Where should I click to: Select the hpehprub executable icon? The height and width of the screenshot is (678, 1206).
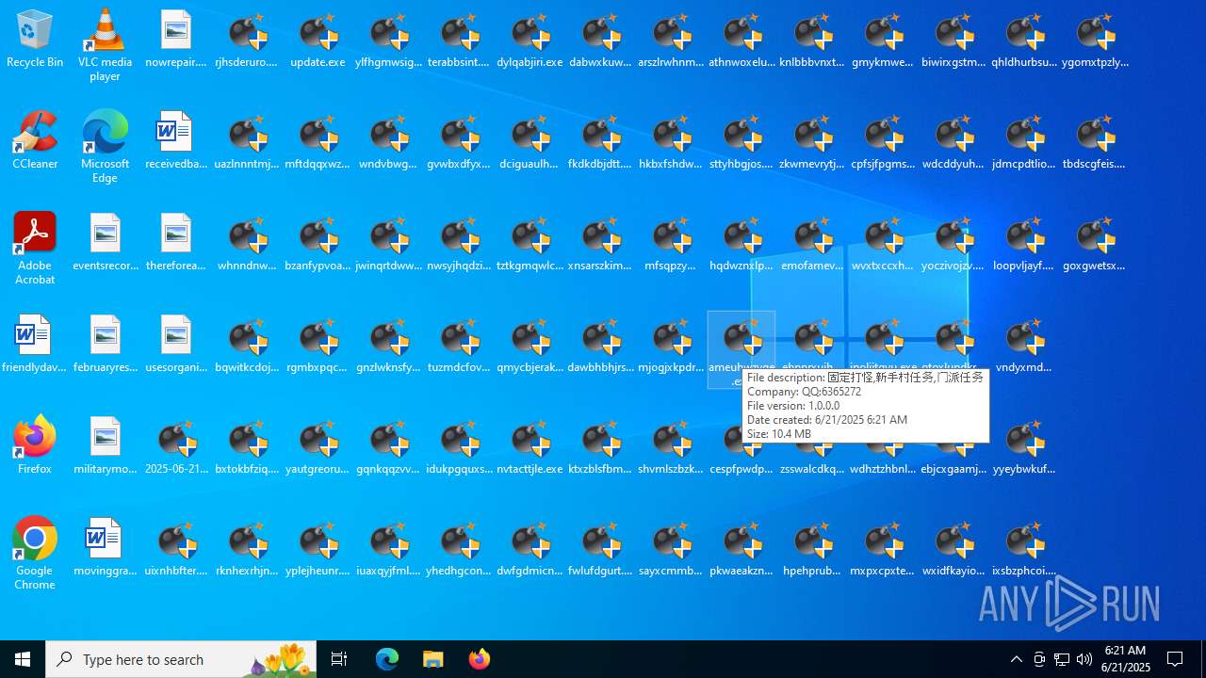coord(812,547)
